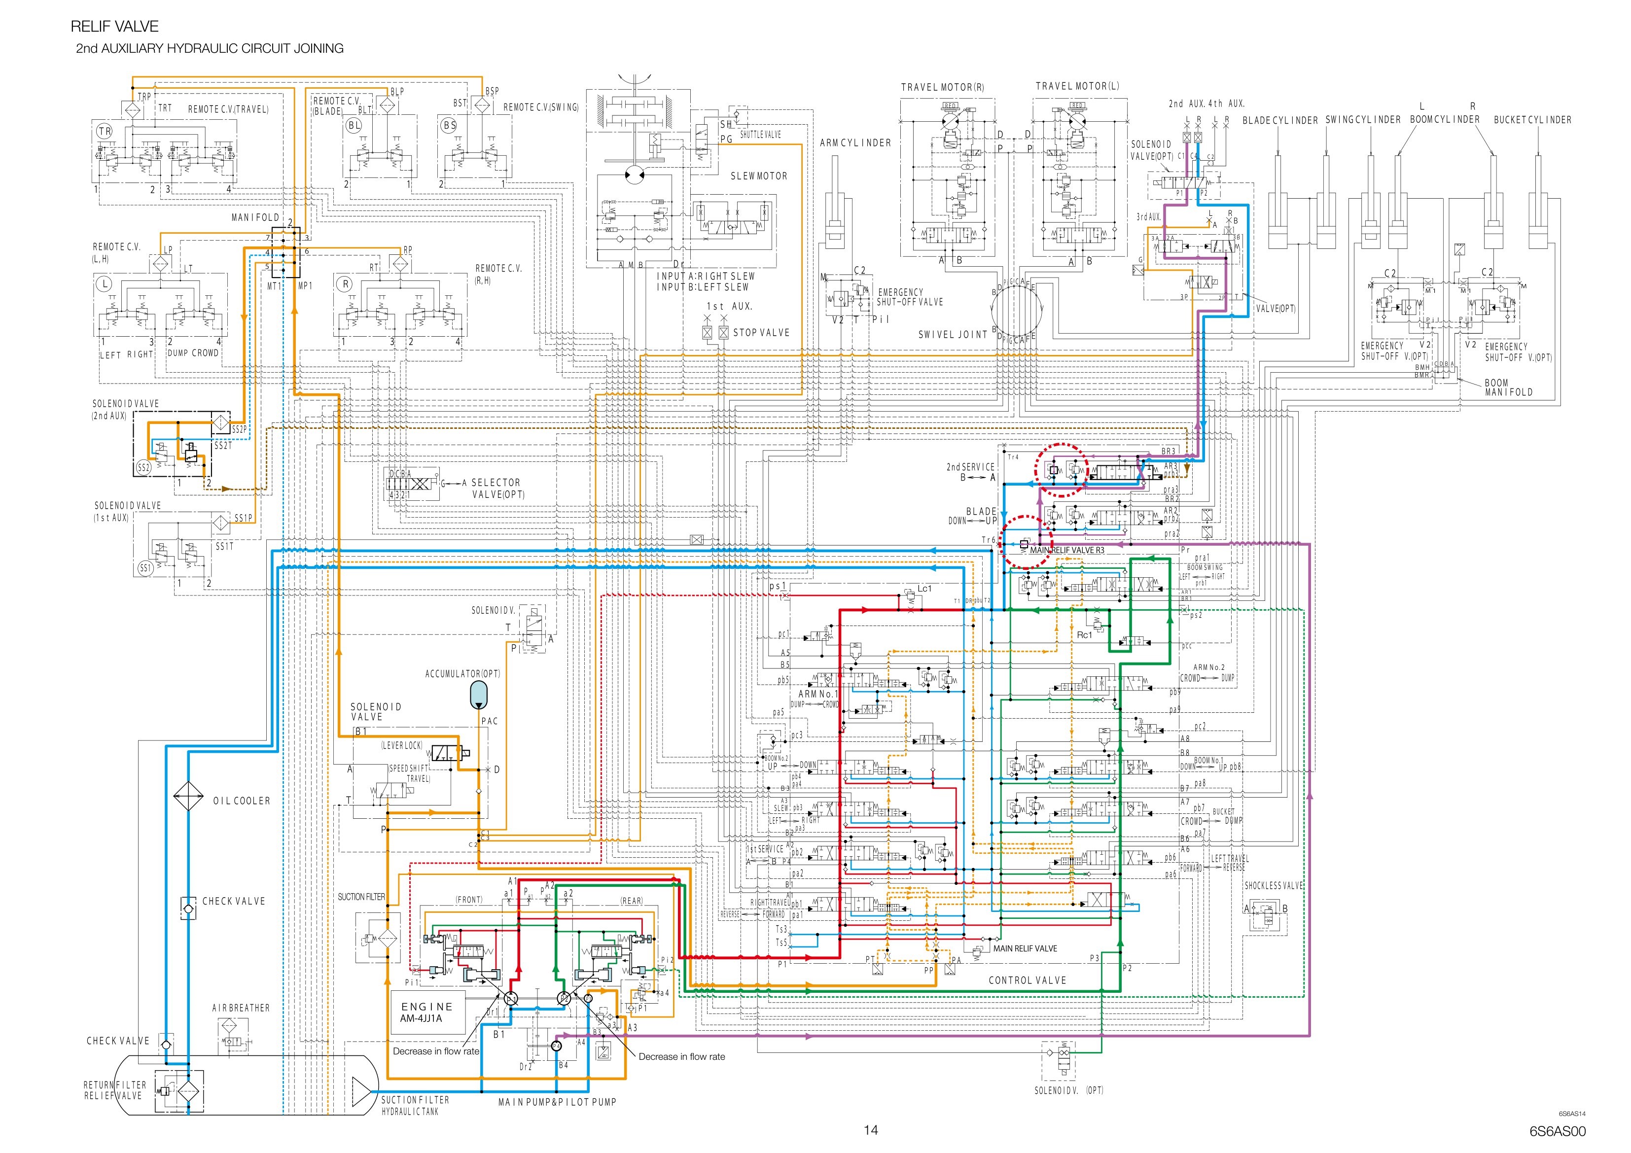Click the 'BOOM CYLINDER' label
This screenshot has width=1631, height=1153.
(1444, 119)
